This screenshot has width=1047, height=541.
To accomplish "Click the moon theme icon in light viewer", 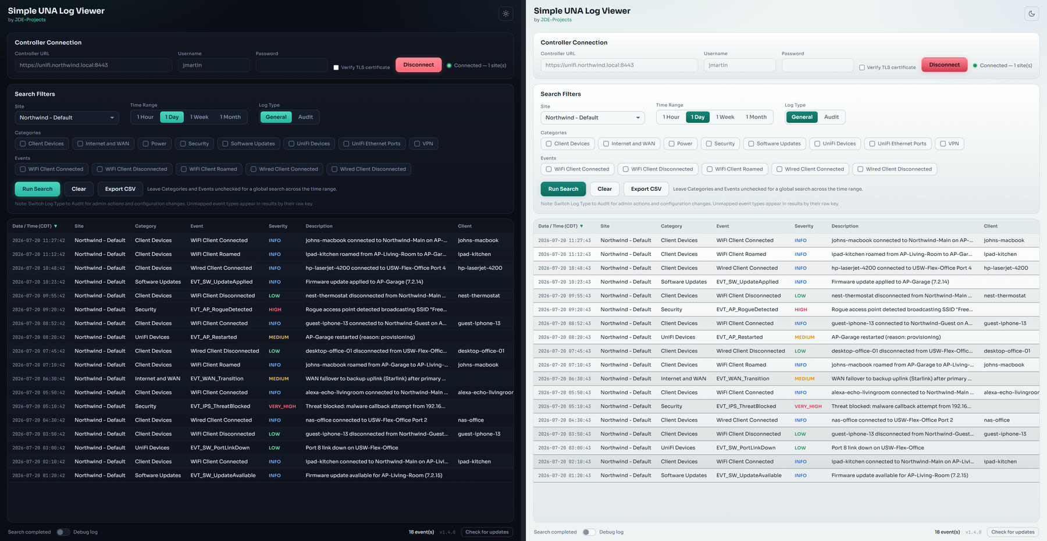I will click(x=1031, y=13).
